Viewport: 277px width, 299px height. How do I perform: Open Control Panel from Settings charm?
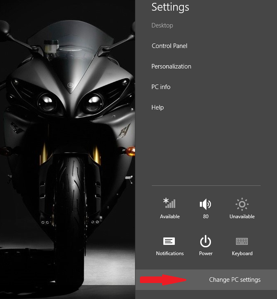click(x=169, y=46)
